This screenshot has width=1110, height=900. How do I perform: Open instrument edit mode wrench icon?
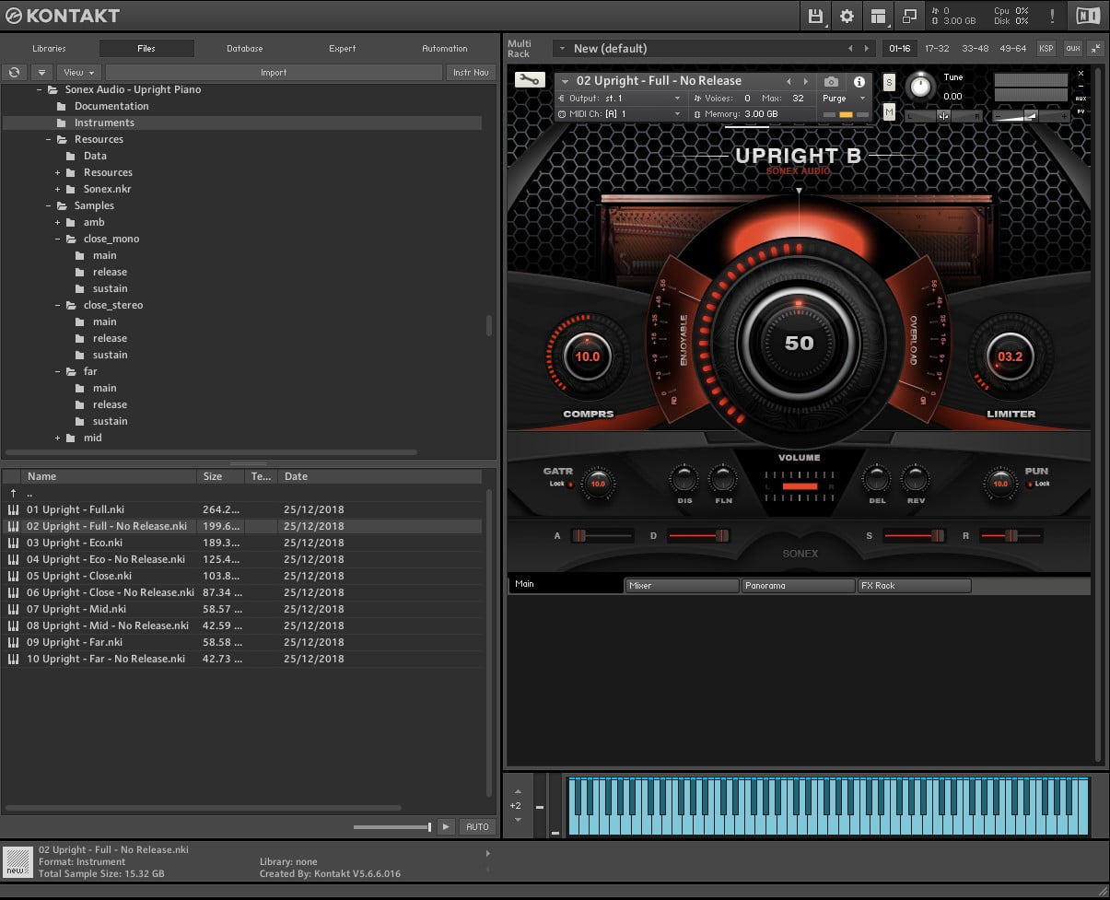click(x=530, y=80)
